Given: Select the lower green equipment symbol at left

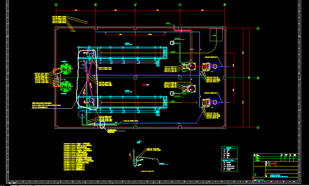Looking at the screenshot, I should point(65,86).
